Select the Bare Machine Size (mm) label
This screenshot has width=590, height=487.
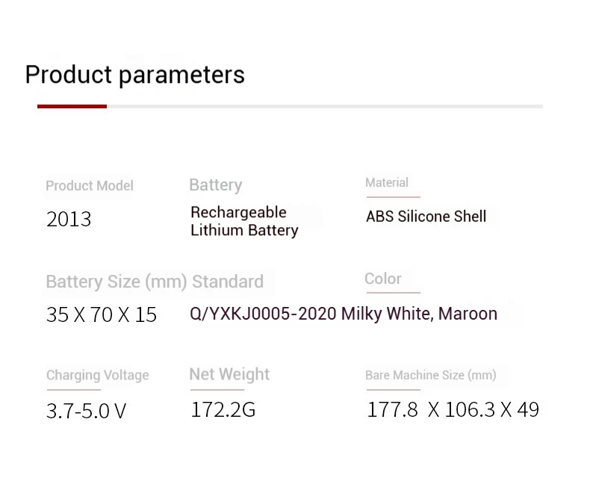[x=431, y=375]
